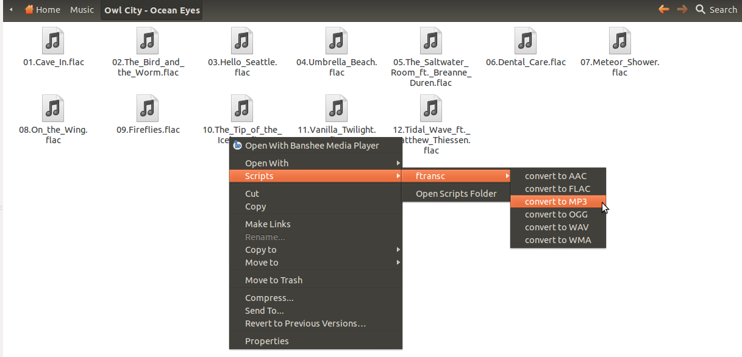Click the 06.Dental_Care.flac file icon
742x357 pixels.
tap(526, 41)
